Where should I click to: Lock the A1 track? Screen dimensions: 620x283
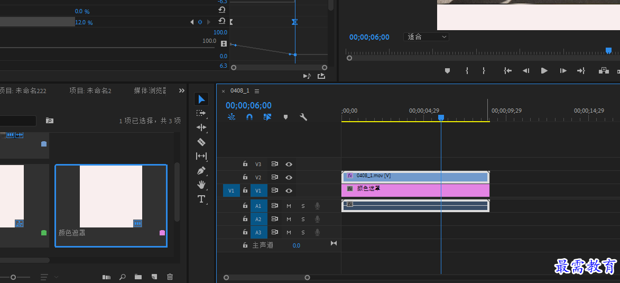[x=245, y=206]
